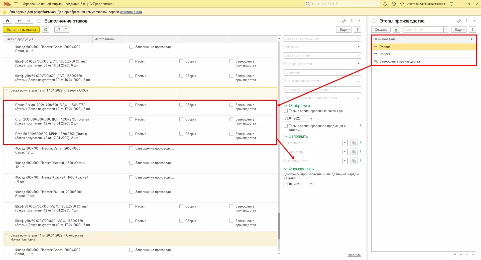
Task: Click the back navigation arrow
Action: pyautogui.click(x=20, y=21)
